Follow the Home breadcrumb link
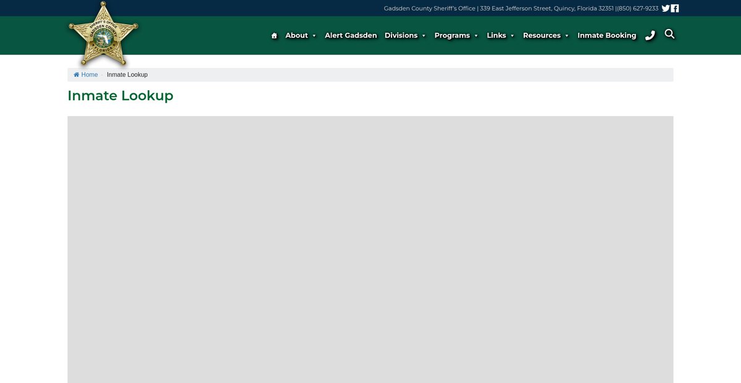This screenshot has height=383, width=741. tap(90, 75)
